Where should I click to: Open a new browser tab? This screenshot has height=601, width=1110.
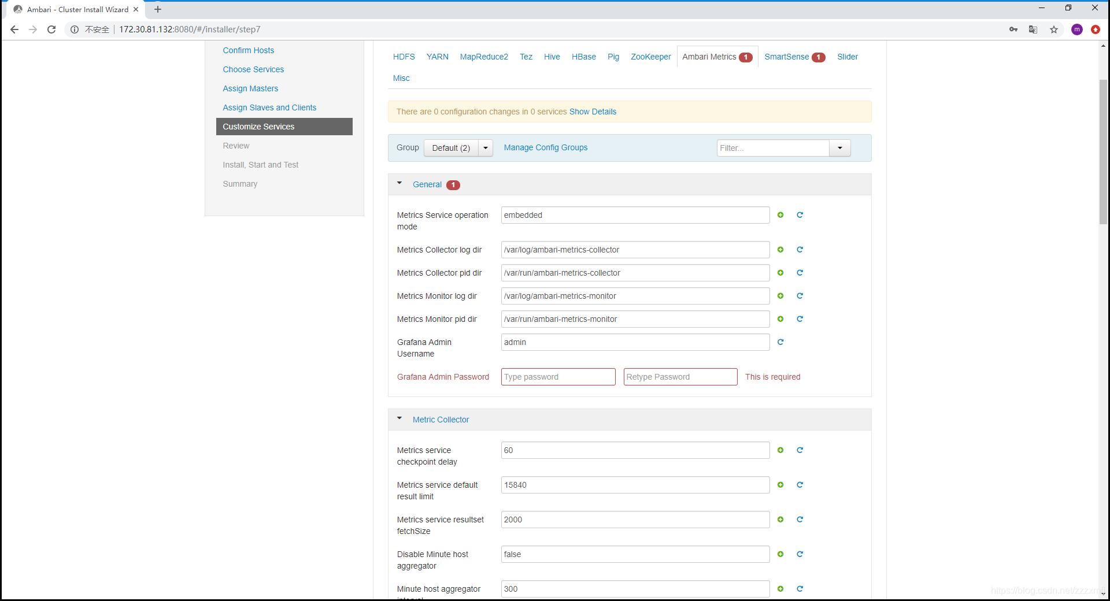tap(158, 9)
